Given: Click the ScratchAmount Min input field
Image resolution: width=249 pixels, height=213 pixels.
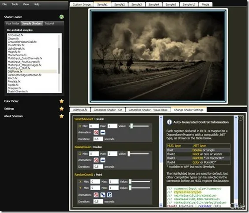Looking at the screenshot, I should point(94,126).
